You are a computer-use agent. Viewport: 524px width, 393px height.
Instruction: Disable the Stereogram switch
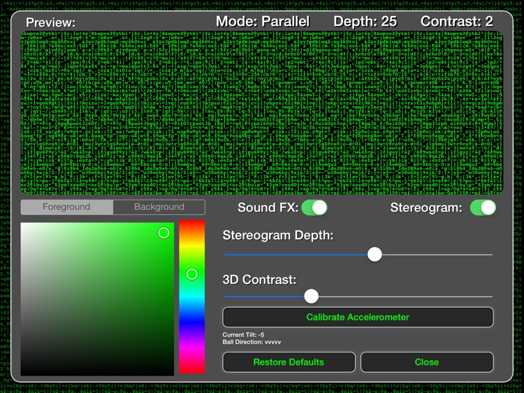click(482, 207)
